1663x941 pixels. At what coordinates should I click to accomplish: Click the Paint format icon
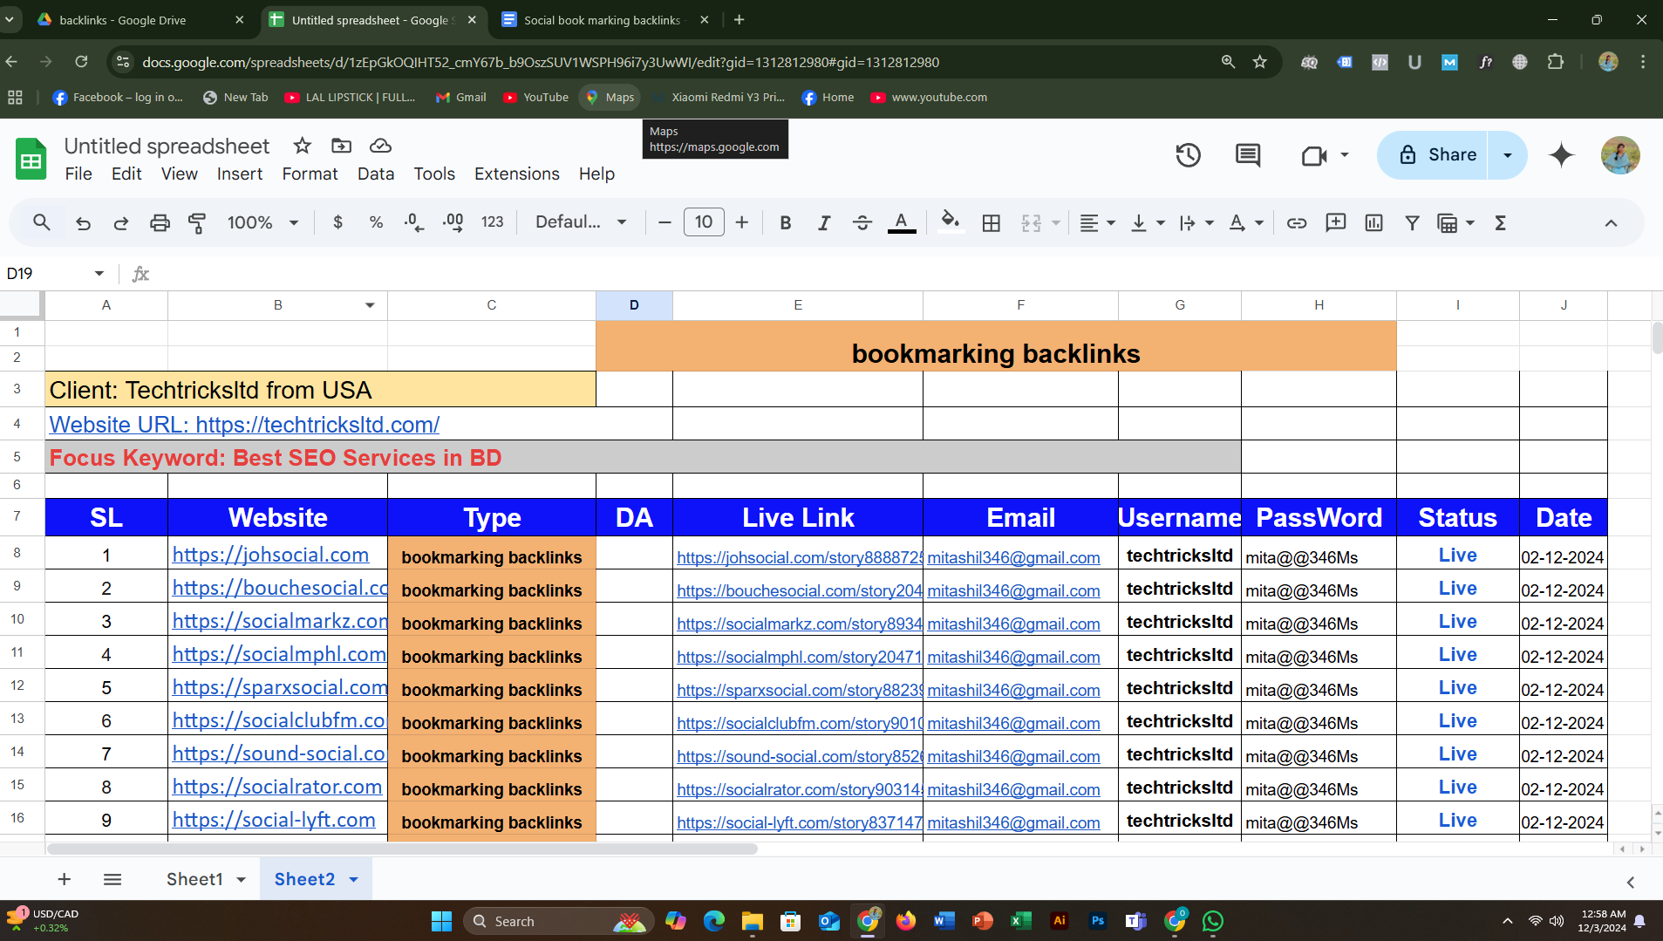pos(197,223)
